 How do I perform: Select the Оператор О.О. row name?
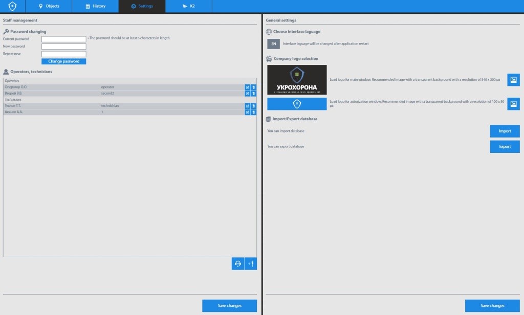16,87
